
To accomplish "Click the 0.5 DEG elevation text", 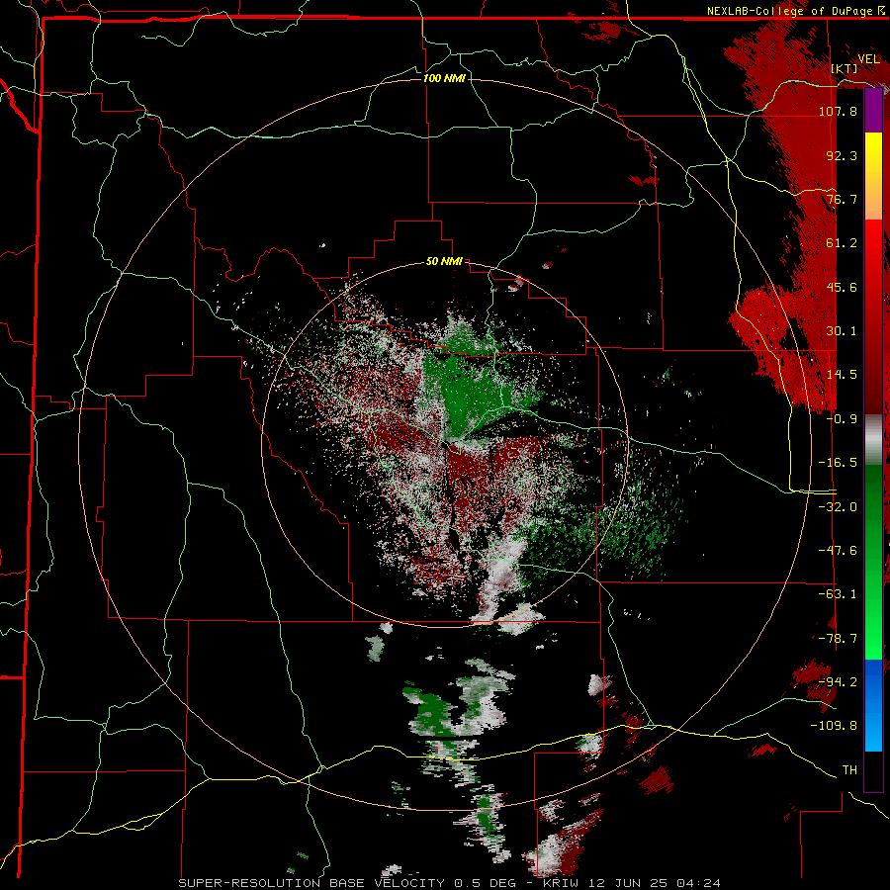I will [x=485, y=883].
